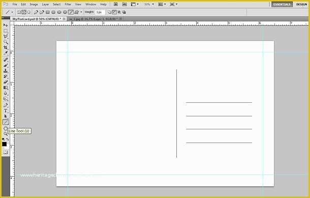Viewport: 310px width, 198px height.
Task: Pick Line shape in options bar
Action: 71,12
